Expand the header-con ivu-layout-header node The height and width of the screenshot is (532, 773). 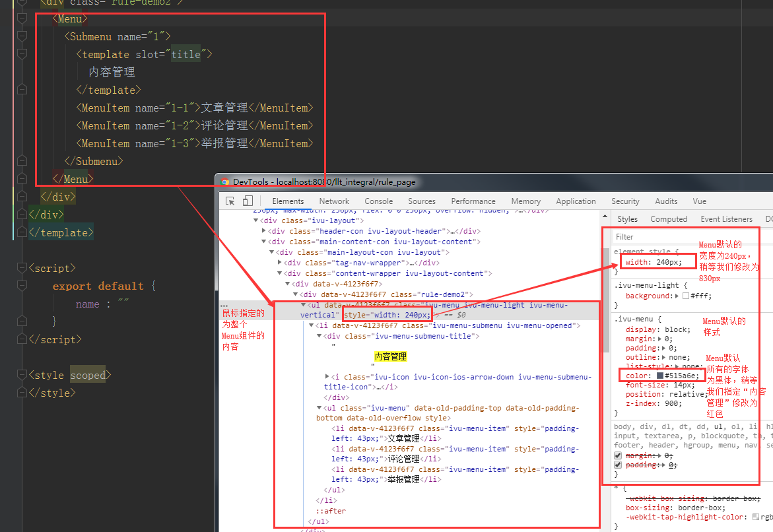click(264, 231)
